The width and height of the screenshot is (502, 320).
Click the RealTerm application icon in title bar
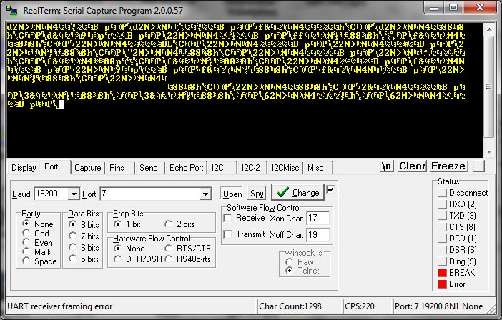point(12,11)
